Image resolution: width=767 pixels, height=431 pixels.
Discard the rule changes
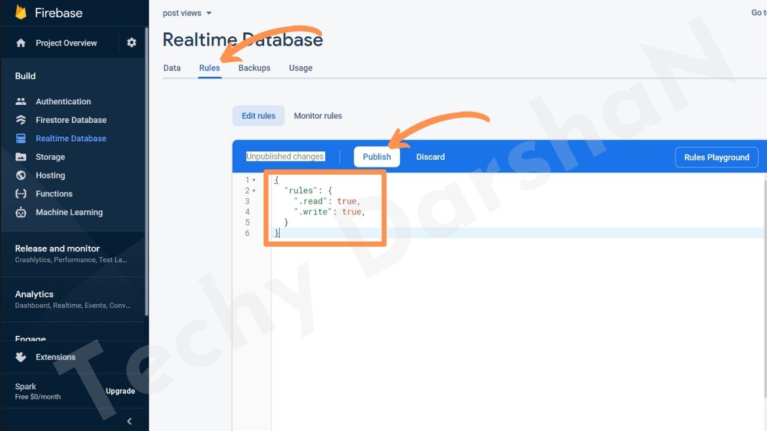[x=431, y=157]
